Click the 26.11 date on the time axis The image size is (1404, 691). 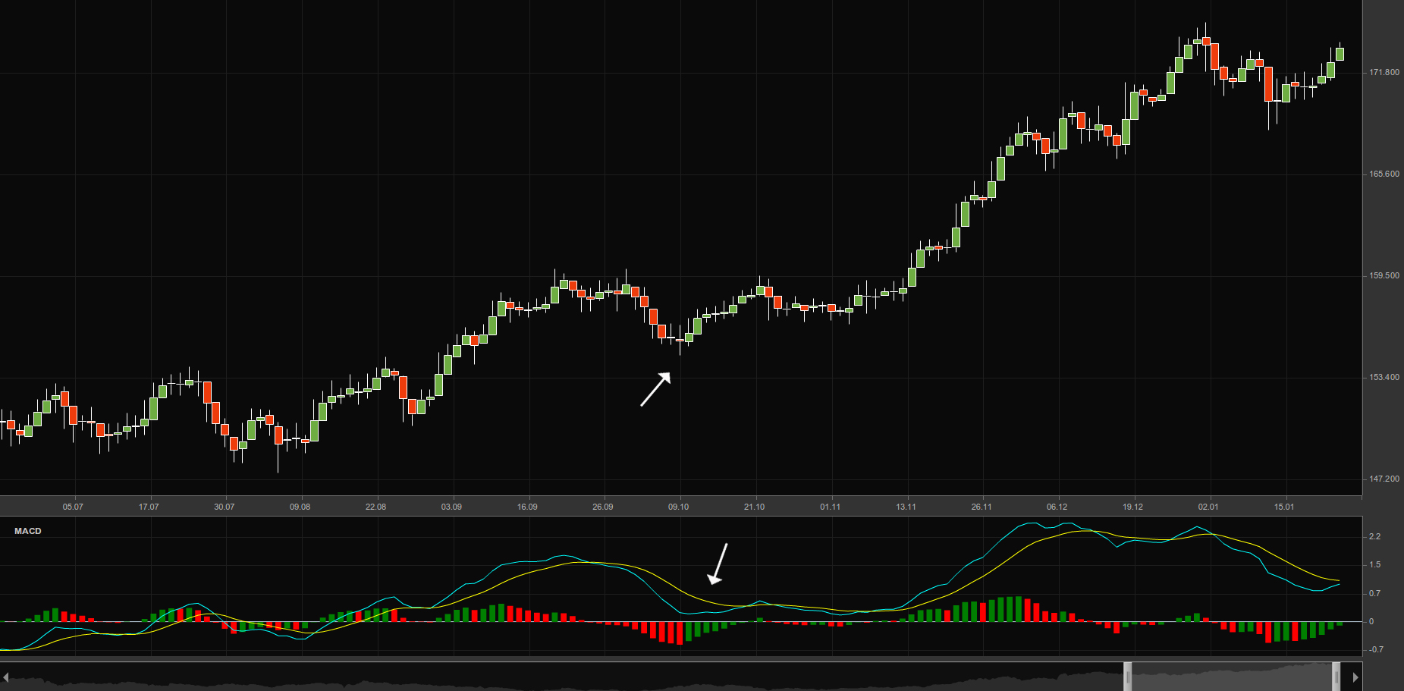click(981, 507)
